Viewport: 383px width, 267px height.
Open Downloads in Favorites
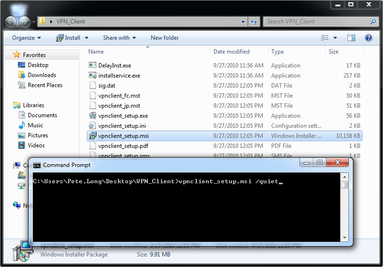(42, 75)
